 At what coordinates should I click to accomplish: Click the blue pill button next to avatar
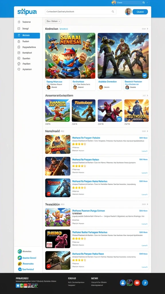pos(140,11)
